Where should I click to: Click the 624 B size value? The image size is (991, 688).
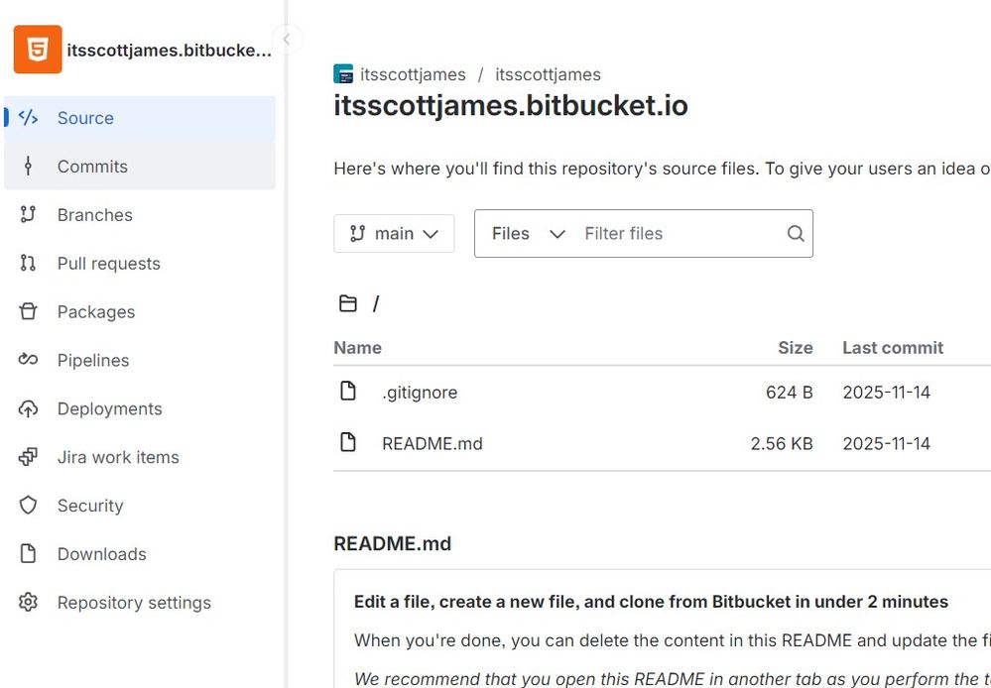click(x=790, y=393)
